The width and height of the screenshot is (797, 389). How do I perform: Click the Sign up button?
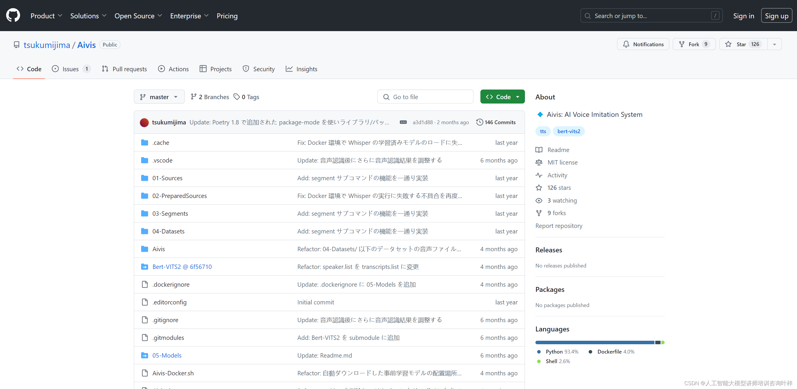coord(776,16)
